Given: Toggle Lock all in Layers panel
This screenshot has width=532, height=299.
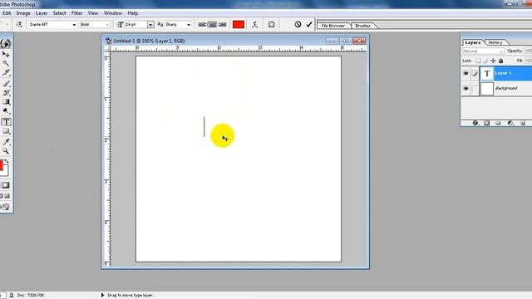Looking at the screenshot, I should (x=500, y=61).
